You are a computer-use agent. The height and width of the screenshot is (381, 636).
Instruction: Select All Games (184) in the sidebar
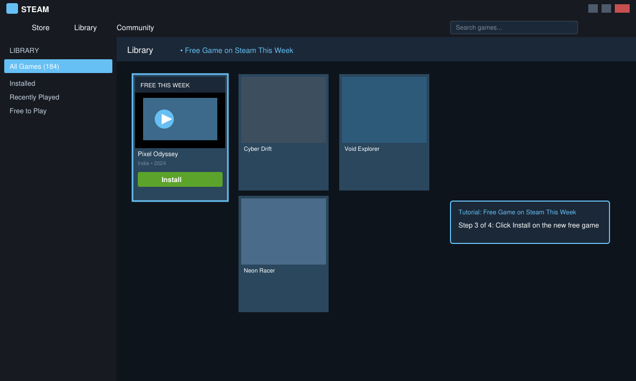[x=58, y=66]
